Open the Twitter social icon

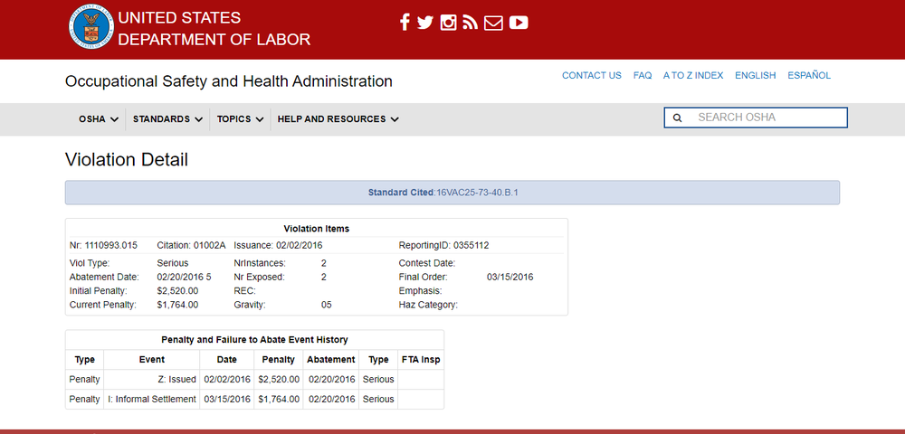click(x=425, y=23)
